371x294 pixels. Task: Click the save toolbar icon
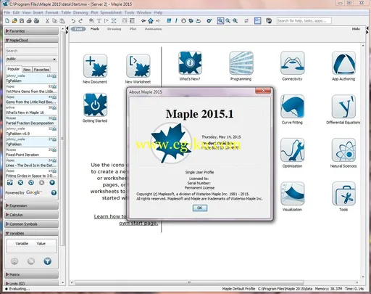click(x=22, y=21)
